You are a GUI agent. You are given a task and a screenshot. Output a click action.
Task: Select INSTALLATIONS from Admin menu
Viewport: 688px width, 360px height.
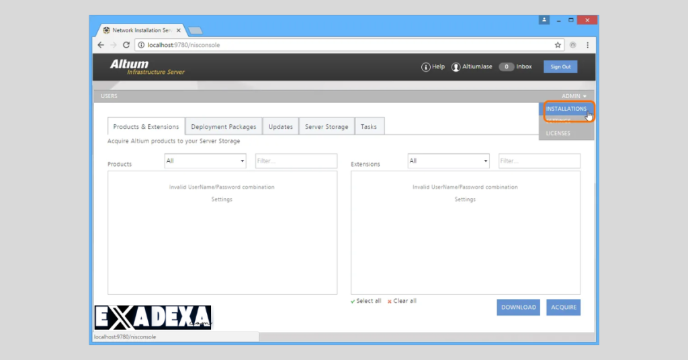click(566, 109)
